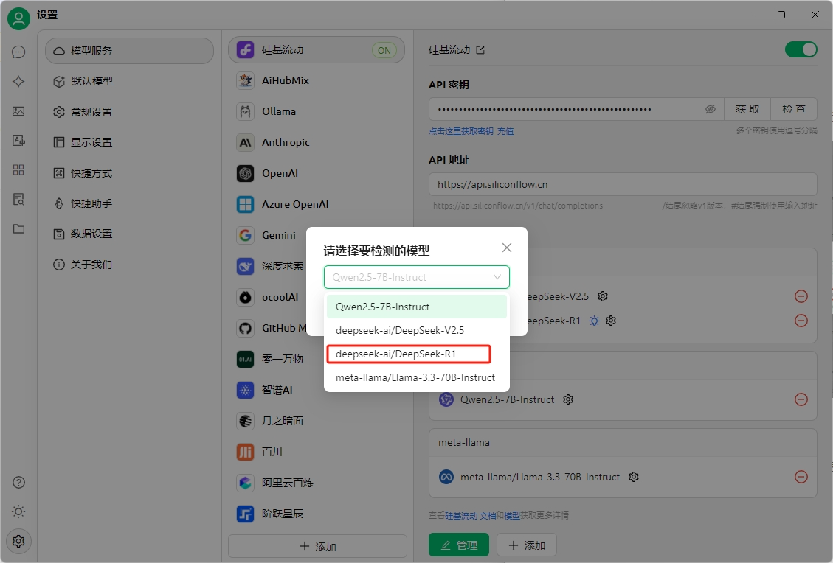Open settings gear for Llama-3.3-70B-Instruct model
Screen dimensions: 833x563
[x=634, y=477]
